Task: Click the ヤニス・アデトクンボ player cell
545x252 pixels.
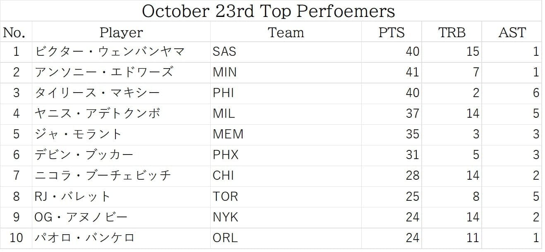Action: pos(98,113)
